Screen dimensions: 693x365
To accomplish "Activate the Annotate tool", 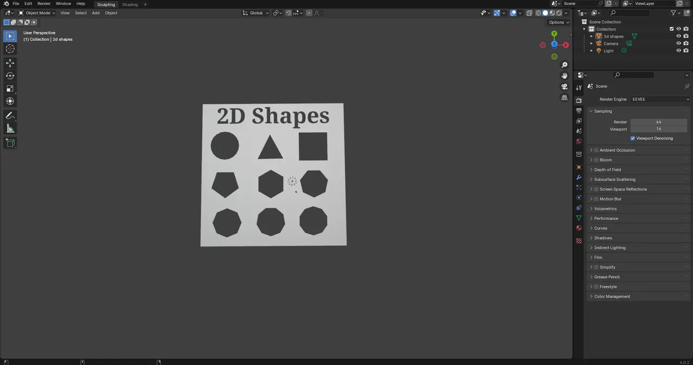I will click(x=10, y=115).
